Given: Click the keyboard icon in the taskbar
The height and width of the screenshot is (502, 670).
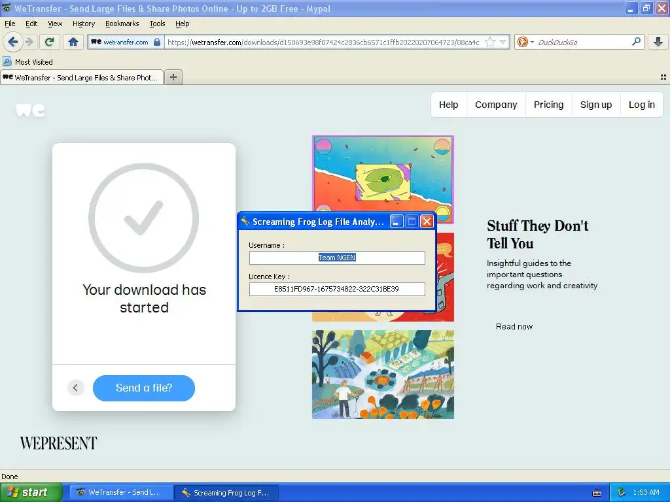Looking at the screenshot, I should pos(597,493).
